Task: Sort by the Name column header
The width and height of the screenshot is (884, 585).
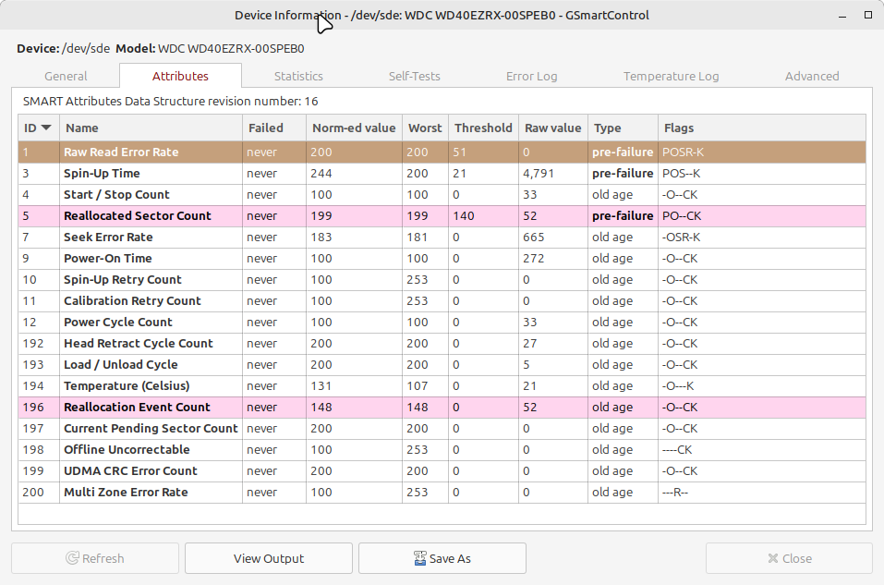Action: [151, 128]
